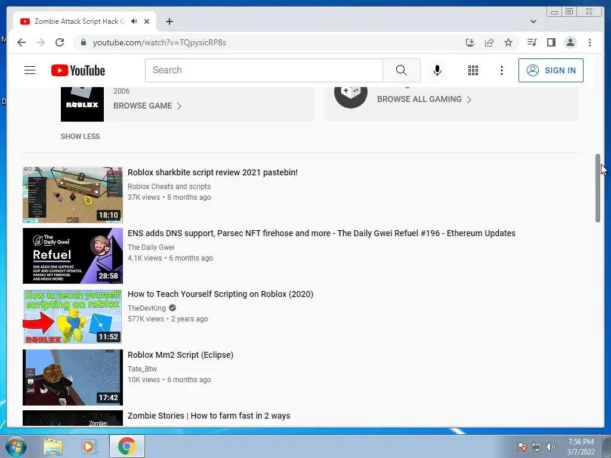Click the install app icon in address bar

point(470,42)
